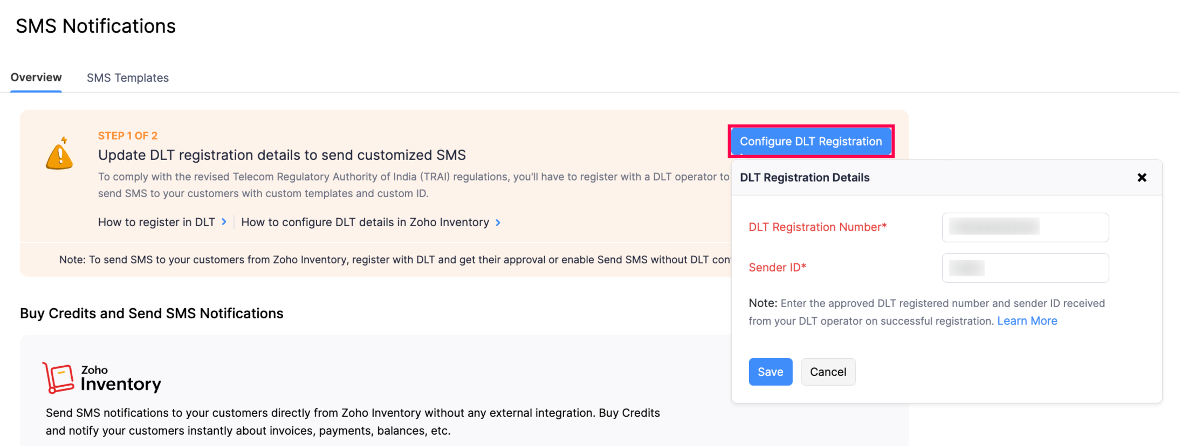1180x446 pixels.
Task: Click the 'Update DLT registration details' banner title
Action: coord(282,155)
